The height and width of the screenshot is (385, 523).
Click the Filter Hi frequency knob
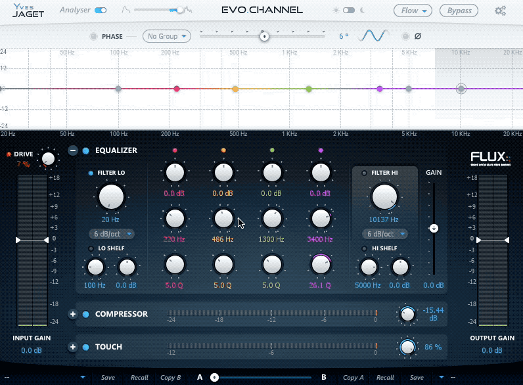tap(384, 197)
